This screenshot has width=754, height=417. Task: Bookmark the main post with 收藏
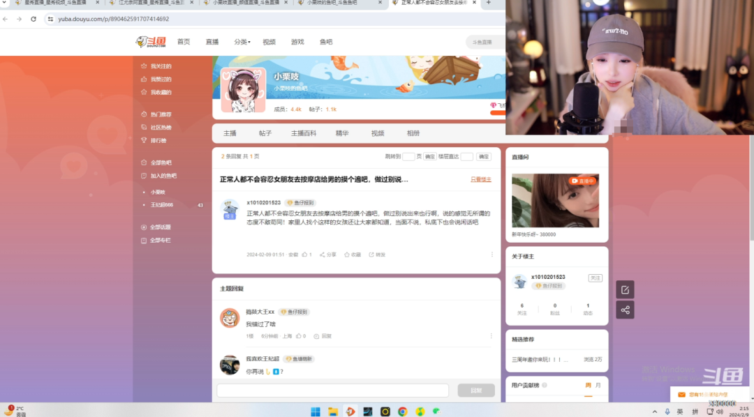click(353, 255)
